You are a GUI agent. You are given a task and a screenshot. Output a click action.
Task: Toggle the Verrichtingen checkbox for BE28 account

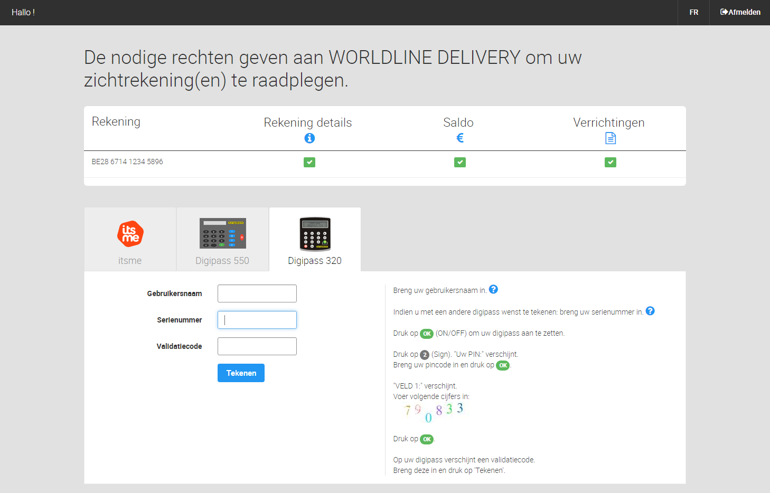point(611,163)
